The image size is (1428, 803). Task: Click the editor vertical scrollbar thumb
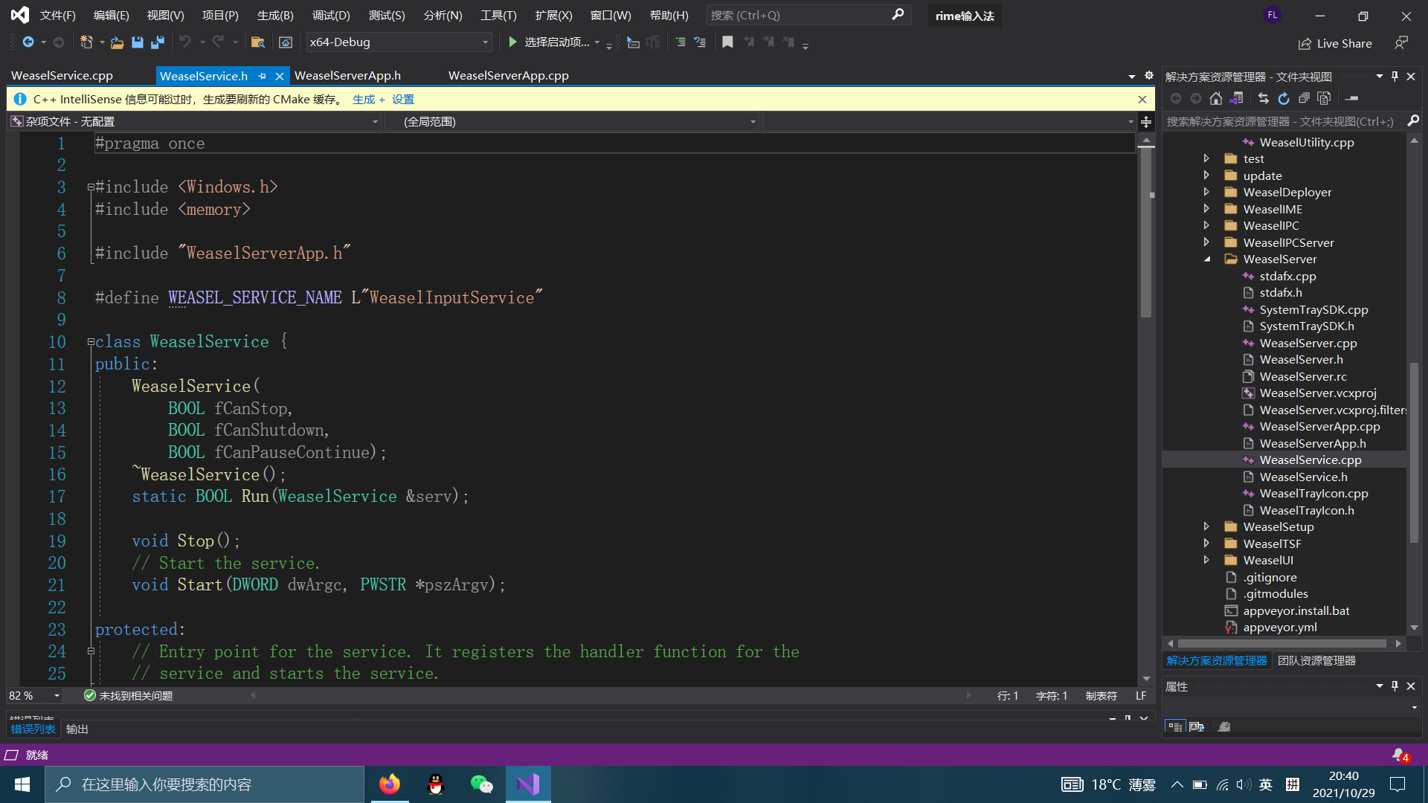pos(1146,230)
